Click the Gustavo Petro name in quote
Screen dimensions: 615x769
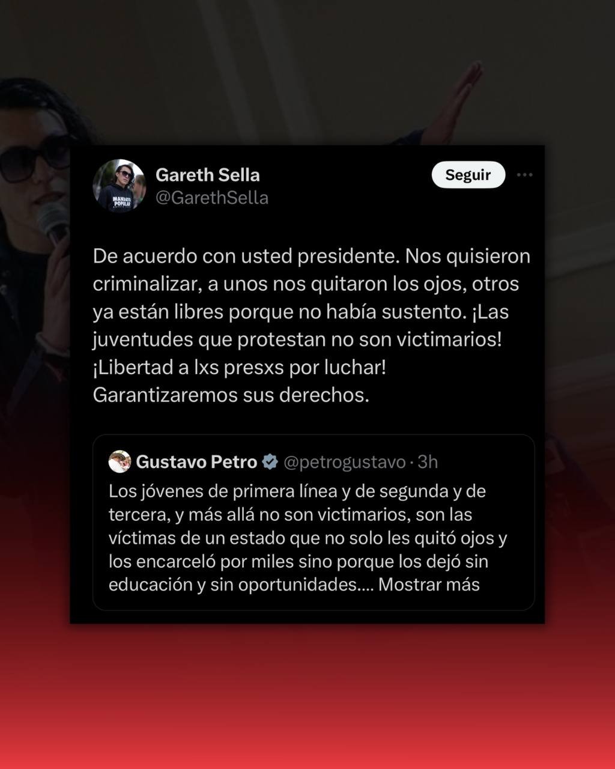pyautogui.click(x=196, y=461)
